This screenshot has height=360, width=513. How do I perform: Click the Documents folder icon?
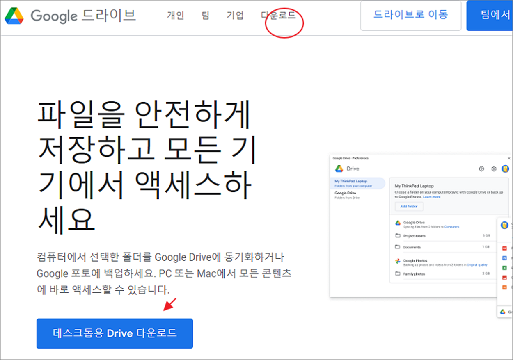pos(397,247)
